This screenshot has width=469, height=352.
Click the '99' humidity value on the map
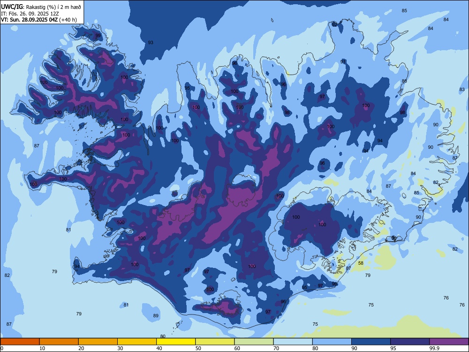coord(98,35)
